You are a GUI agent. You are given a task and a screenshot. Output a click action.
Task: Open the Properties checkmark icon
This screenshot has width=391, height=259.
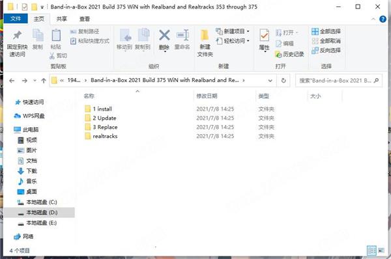tap(264, 35)
